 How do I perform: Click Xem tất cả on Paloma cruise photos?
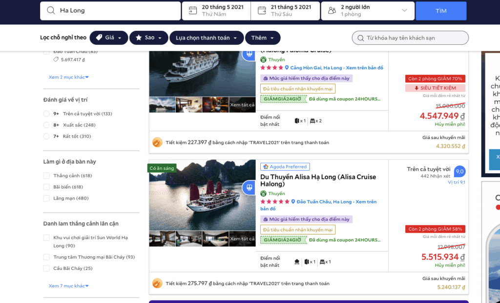click(242, 105)
